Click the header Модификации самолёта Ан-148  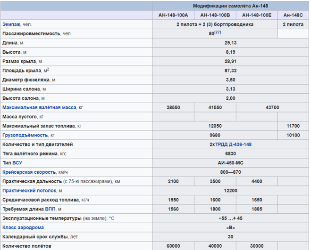pos(230,6)
